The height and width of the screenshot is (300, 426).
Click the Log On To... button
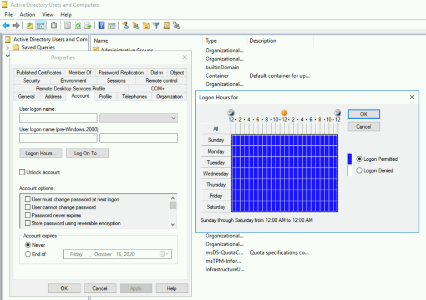click(88, 153)
